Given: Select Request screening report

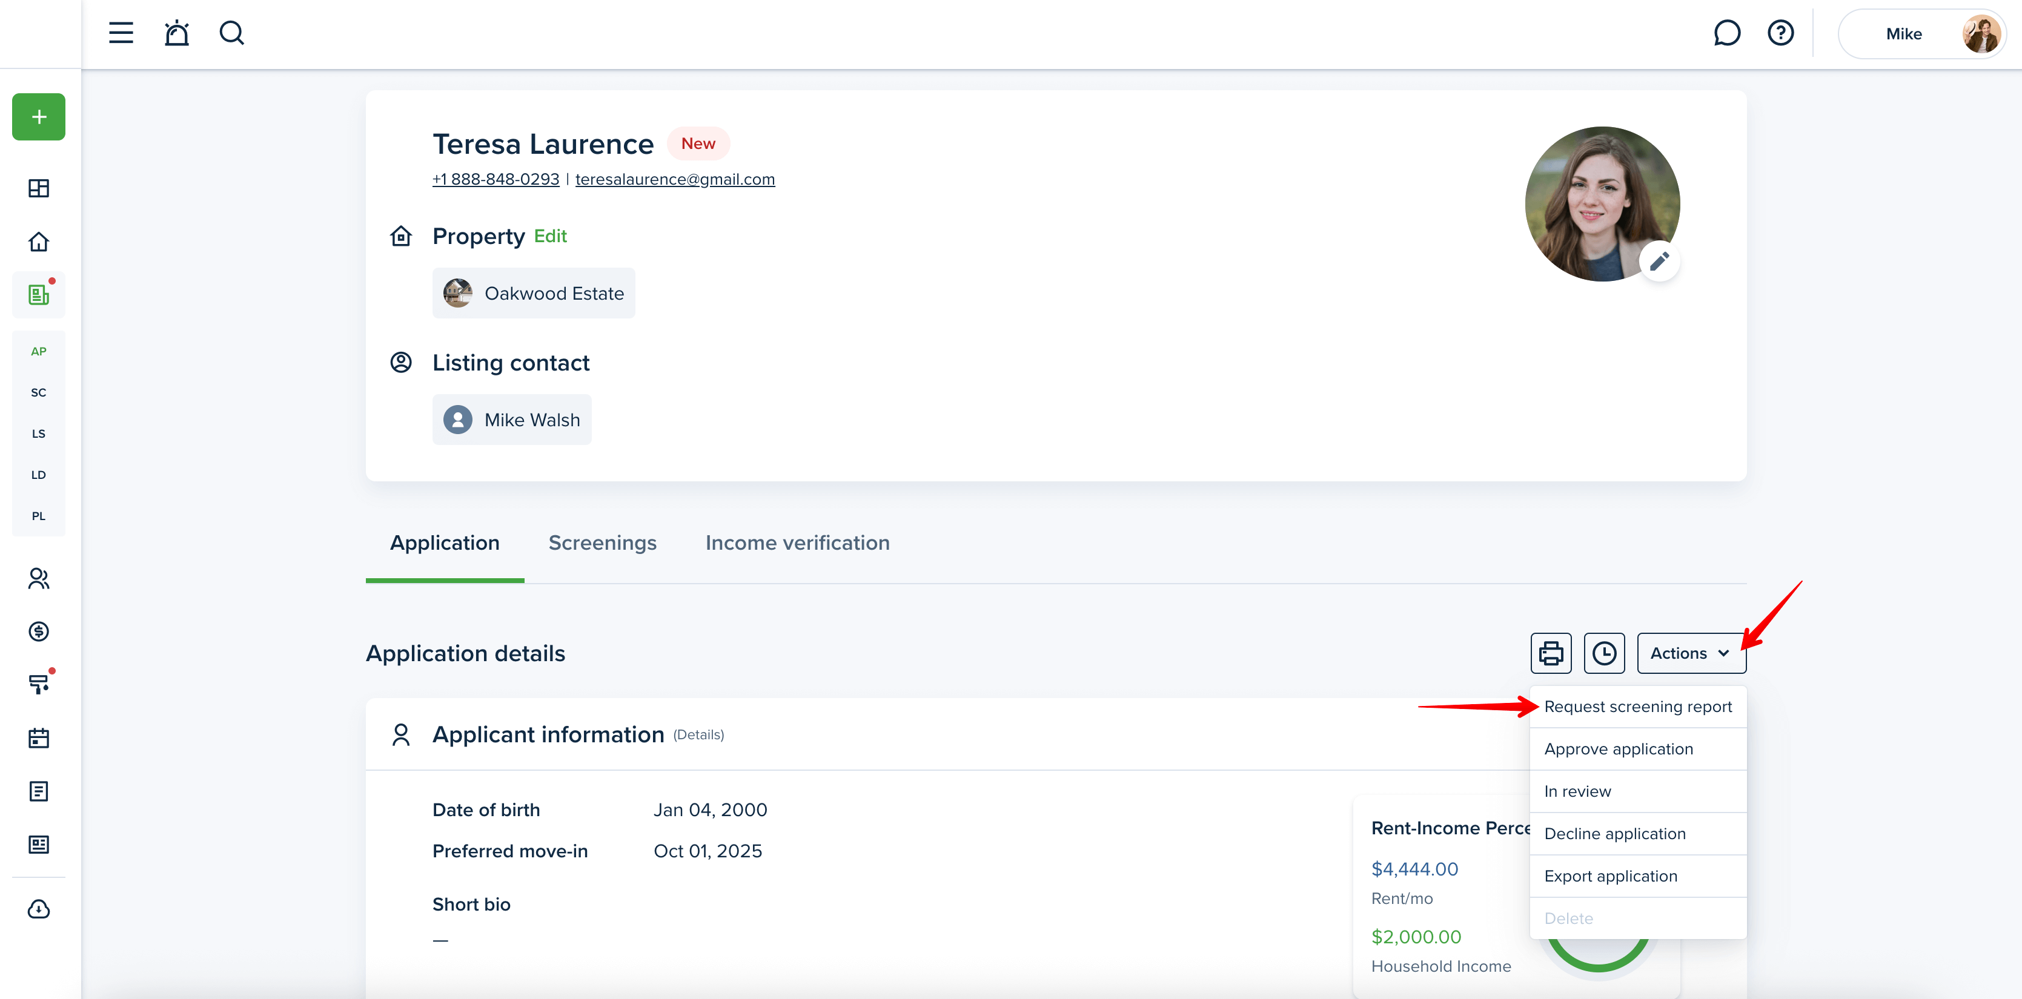Looking at the screenshot, I should 1638,707.
